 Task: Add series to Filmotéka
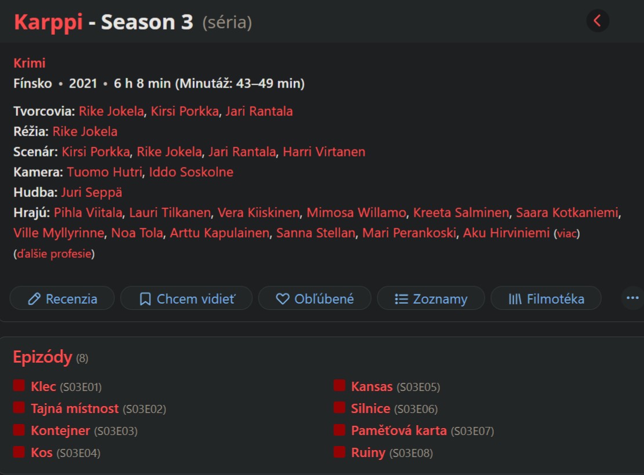click(546, 298)
